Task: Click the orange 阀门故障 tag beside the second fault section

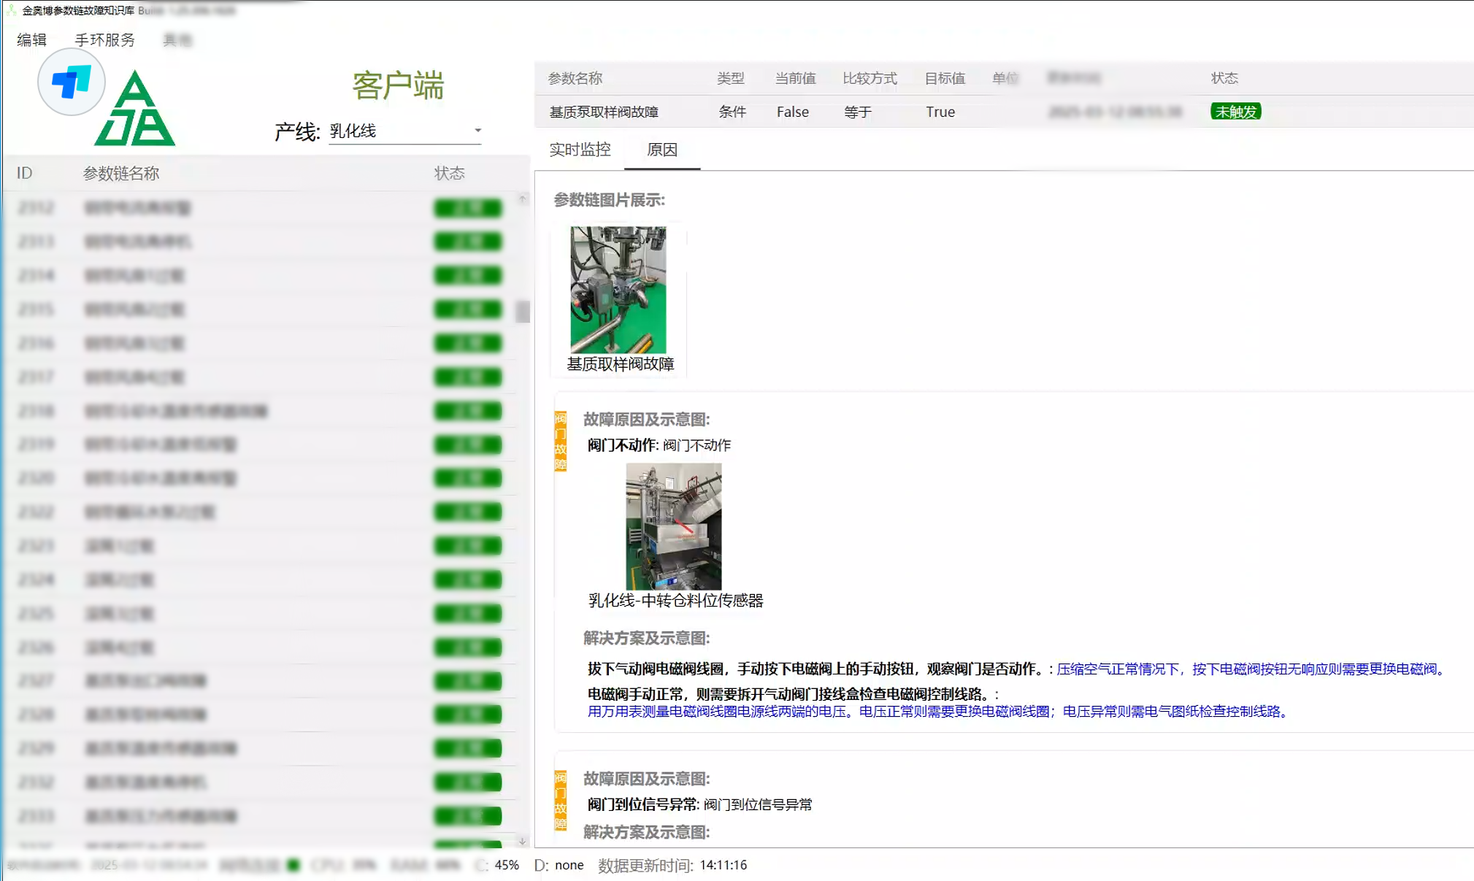Action: (x=559, y=801)
